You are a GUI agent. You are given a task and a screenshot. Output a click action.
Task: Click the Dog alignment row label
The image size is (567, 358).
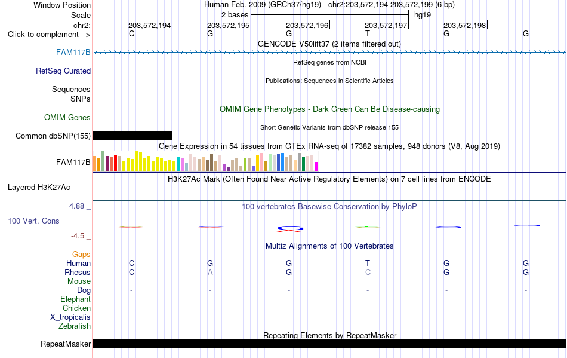point(84,290)
